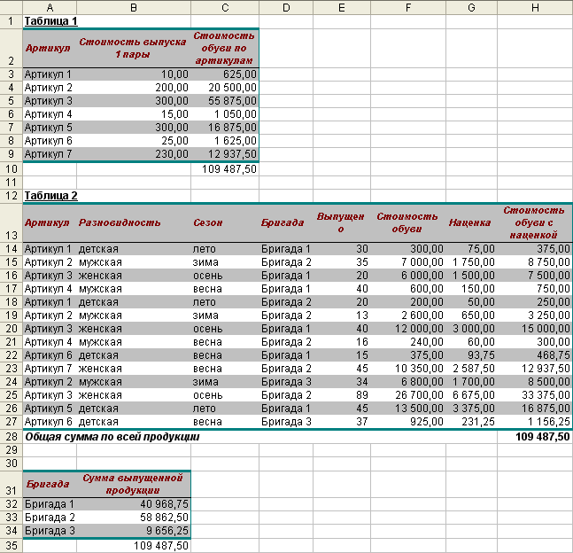Select column C header
The image size is (573, 553).
pos(225,7)
